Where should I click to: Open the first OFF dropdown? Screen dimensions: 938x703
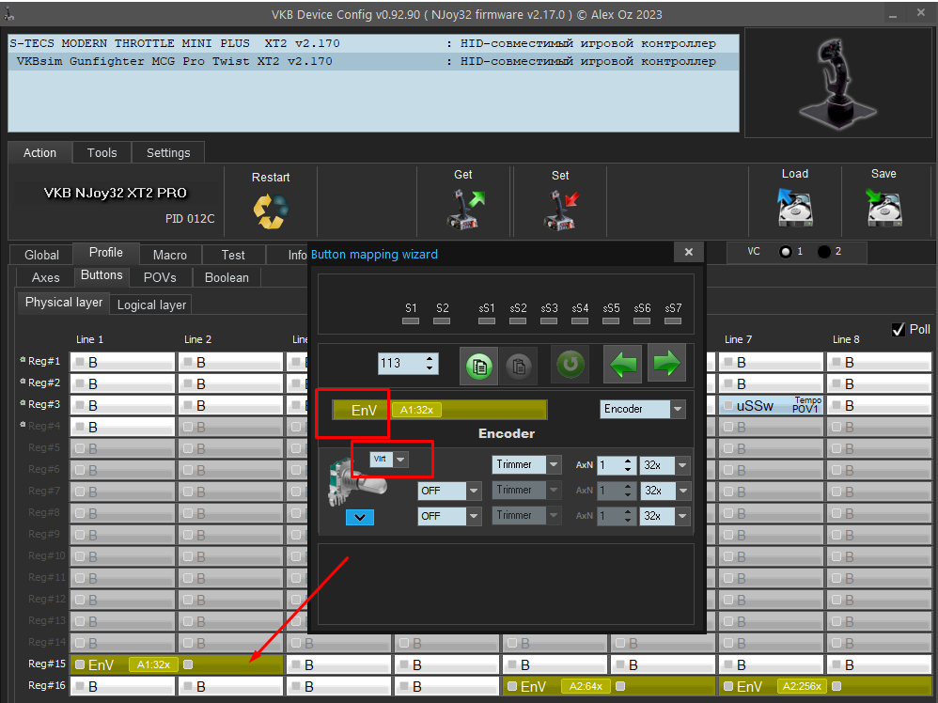[x=474, y=491]
